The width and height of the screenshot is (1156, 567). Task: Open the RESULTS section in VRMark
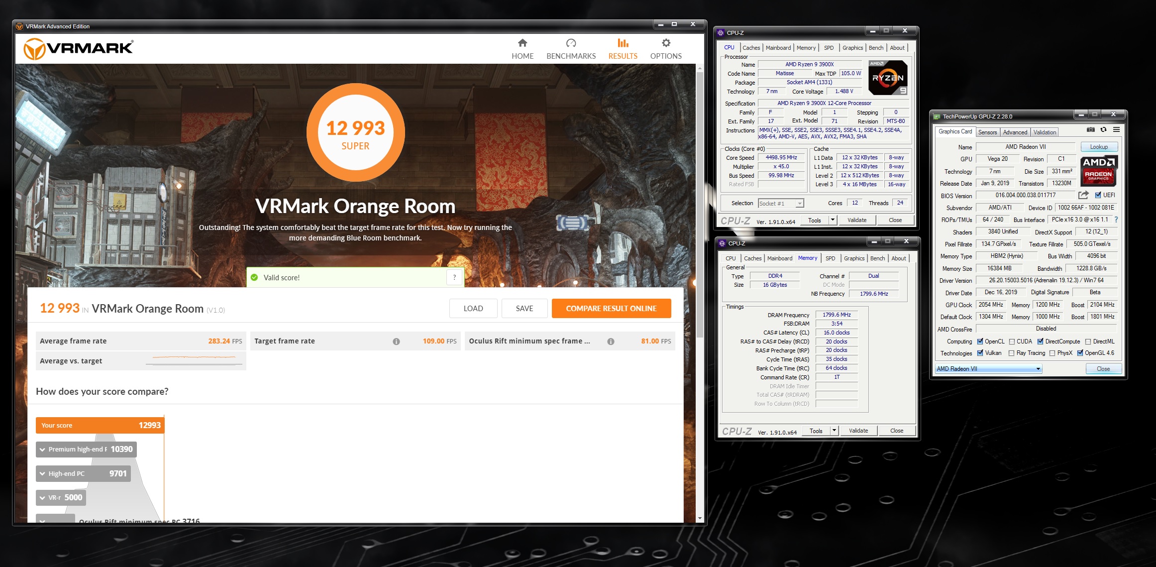[x=623, y=49]
